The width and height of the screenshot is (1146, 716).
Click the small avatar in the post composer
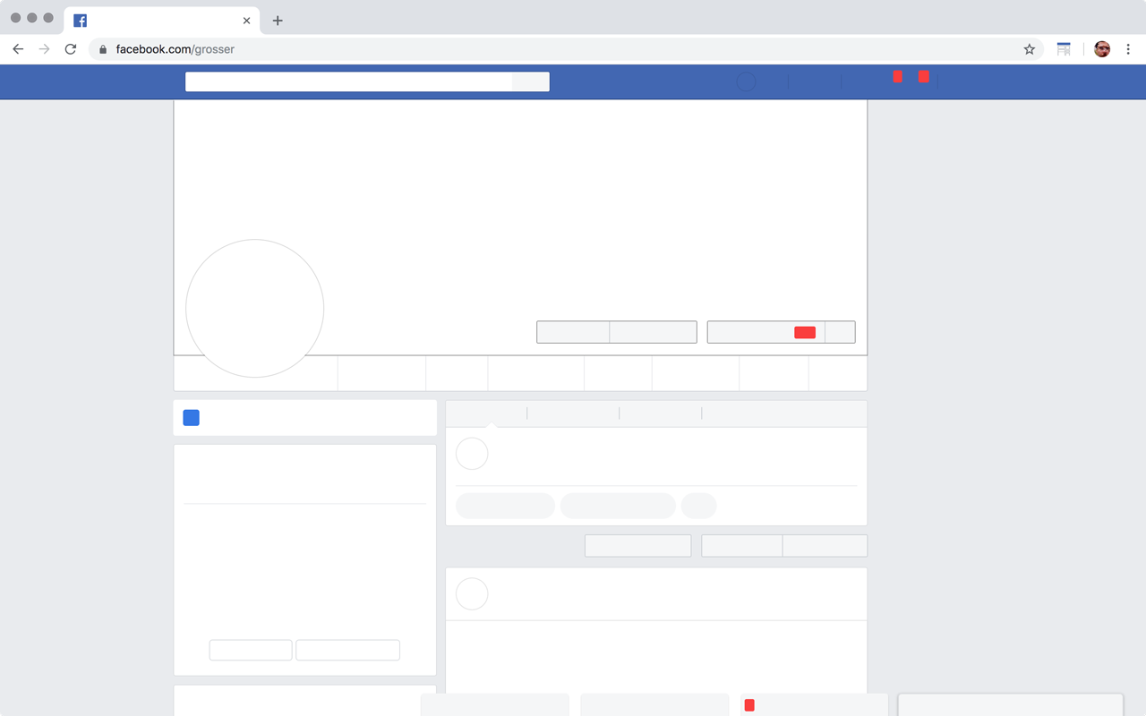point(472,454)
